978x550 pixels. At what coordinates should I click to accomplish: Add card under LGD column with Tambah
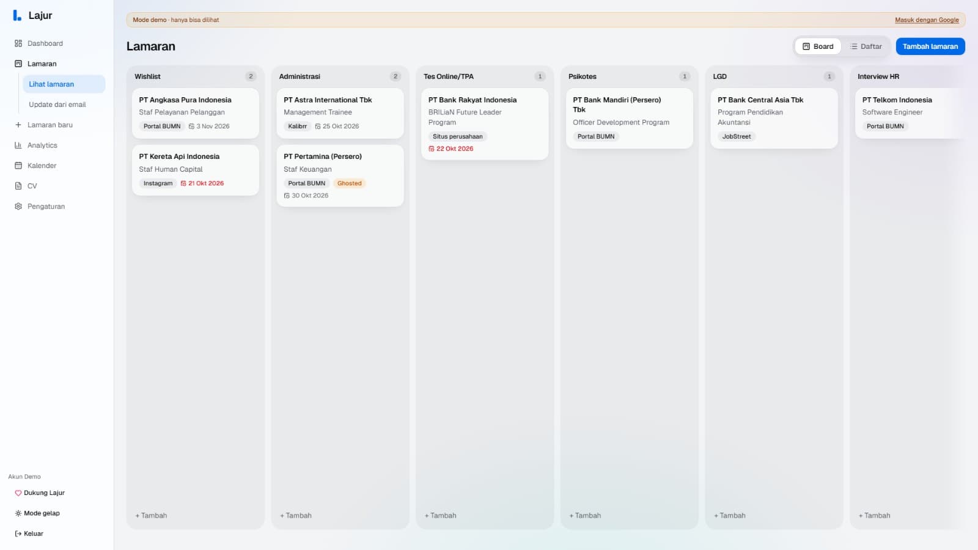click(730, 516)
